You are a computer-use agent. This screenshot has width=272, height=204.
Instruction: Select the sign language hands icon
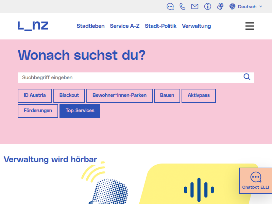pos(220,6)
